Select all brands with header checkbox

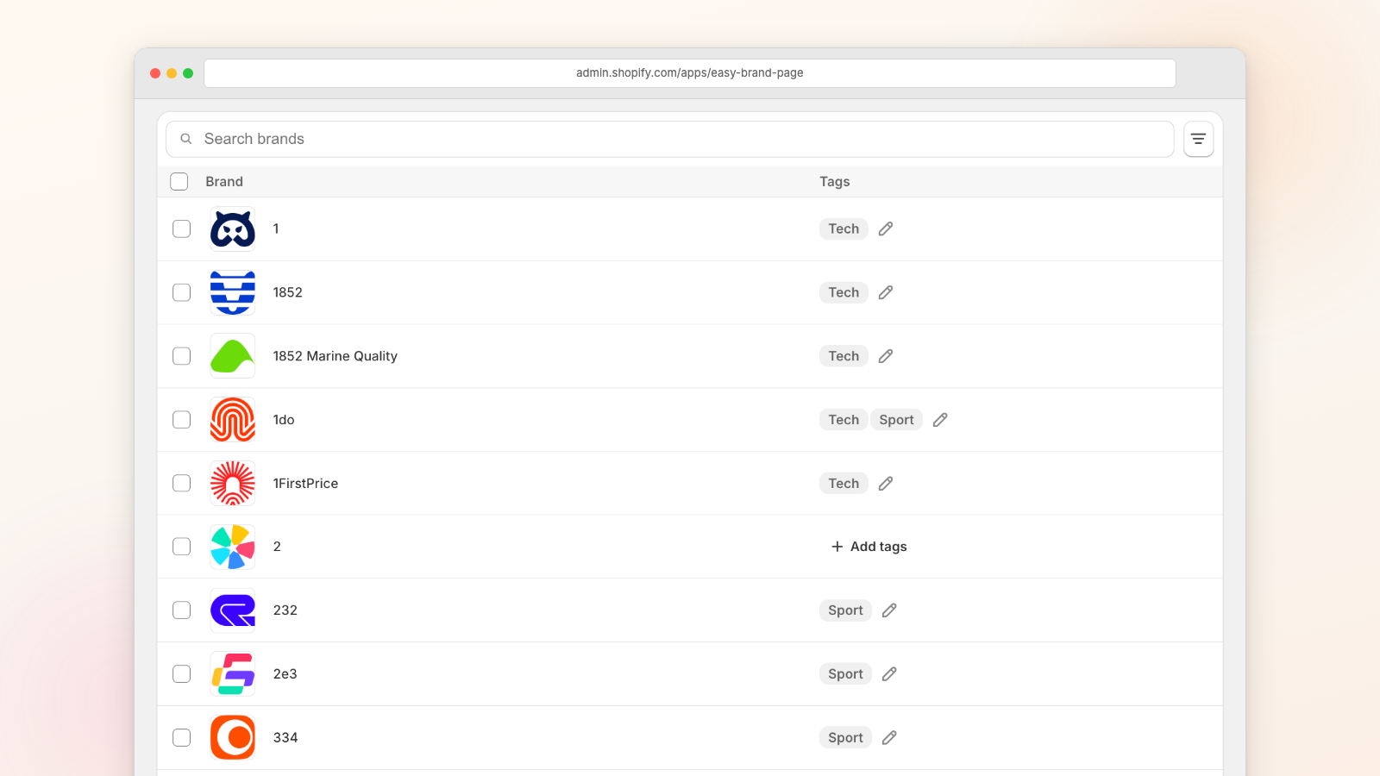(x=179, y=181)
